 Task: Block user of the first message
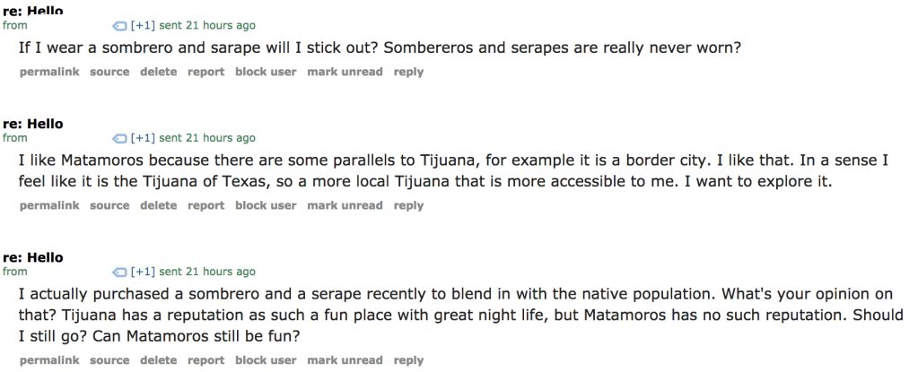(x=266, y=72)
